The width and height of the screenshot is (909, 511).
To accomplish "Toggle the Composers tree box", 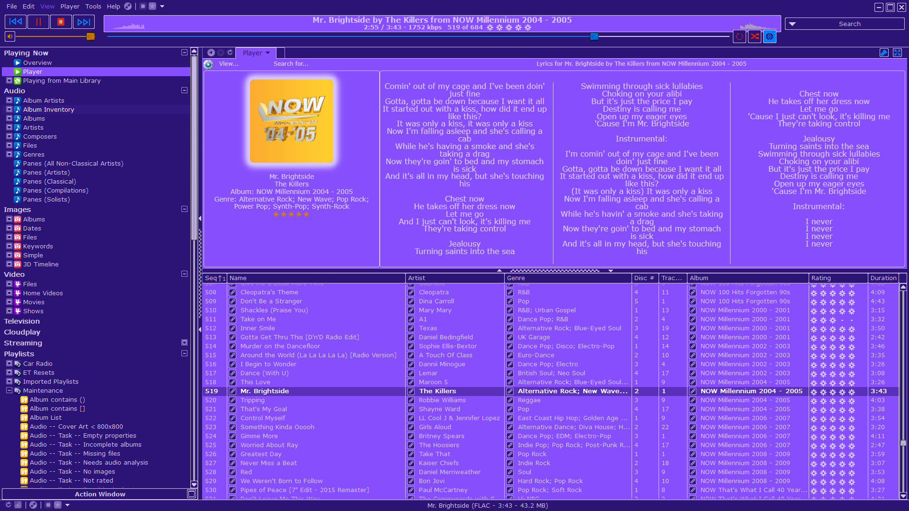I will pos(9,136).
